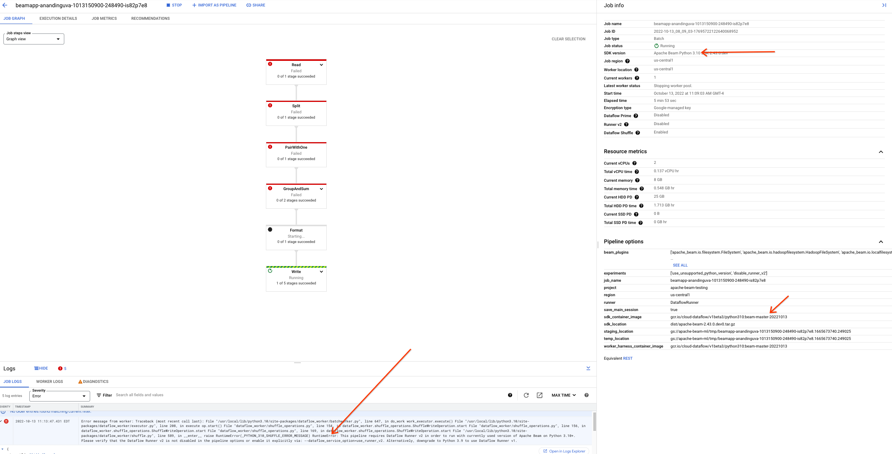Stop the running job

(x=174, y=5)
